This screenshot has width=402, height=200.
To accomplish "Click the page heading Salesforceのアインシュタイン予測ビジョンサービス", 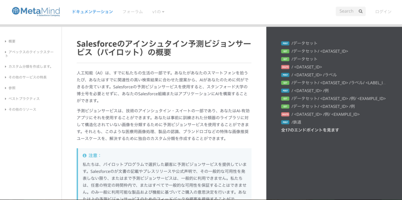I will pyautogui.click(x=164, y=48).
